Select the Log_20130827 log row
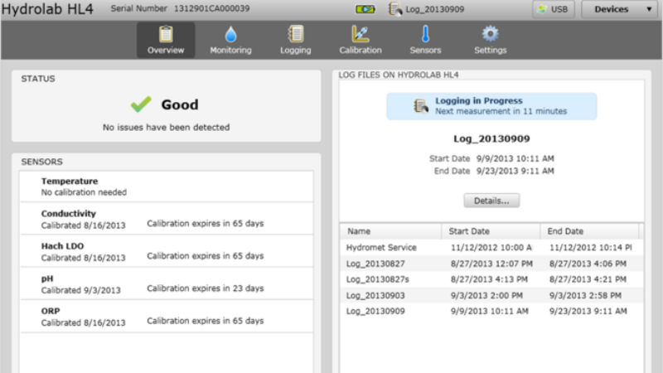663x373 pixels. [x=491, y=264]
